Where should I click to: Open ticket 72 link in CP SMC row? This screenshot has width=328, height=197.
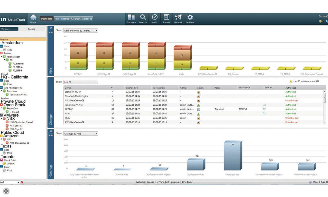[264, 109]
